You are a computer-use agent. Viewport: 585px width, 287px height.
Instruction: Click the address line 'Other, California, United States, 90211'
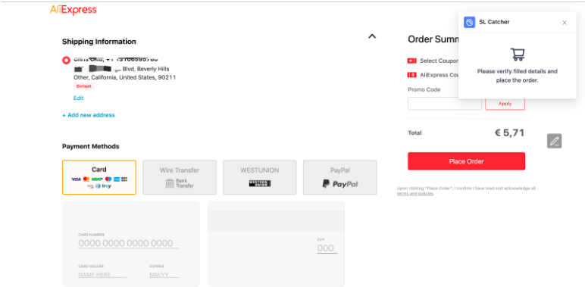[124, 77]
